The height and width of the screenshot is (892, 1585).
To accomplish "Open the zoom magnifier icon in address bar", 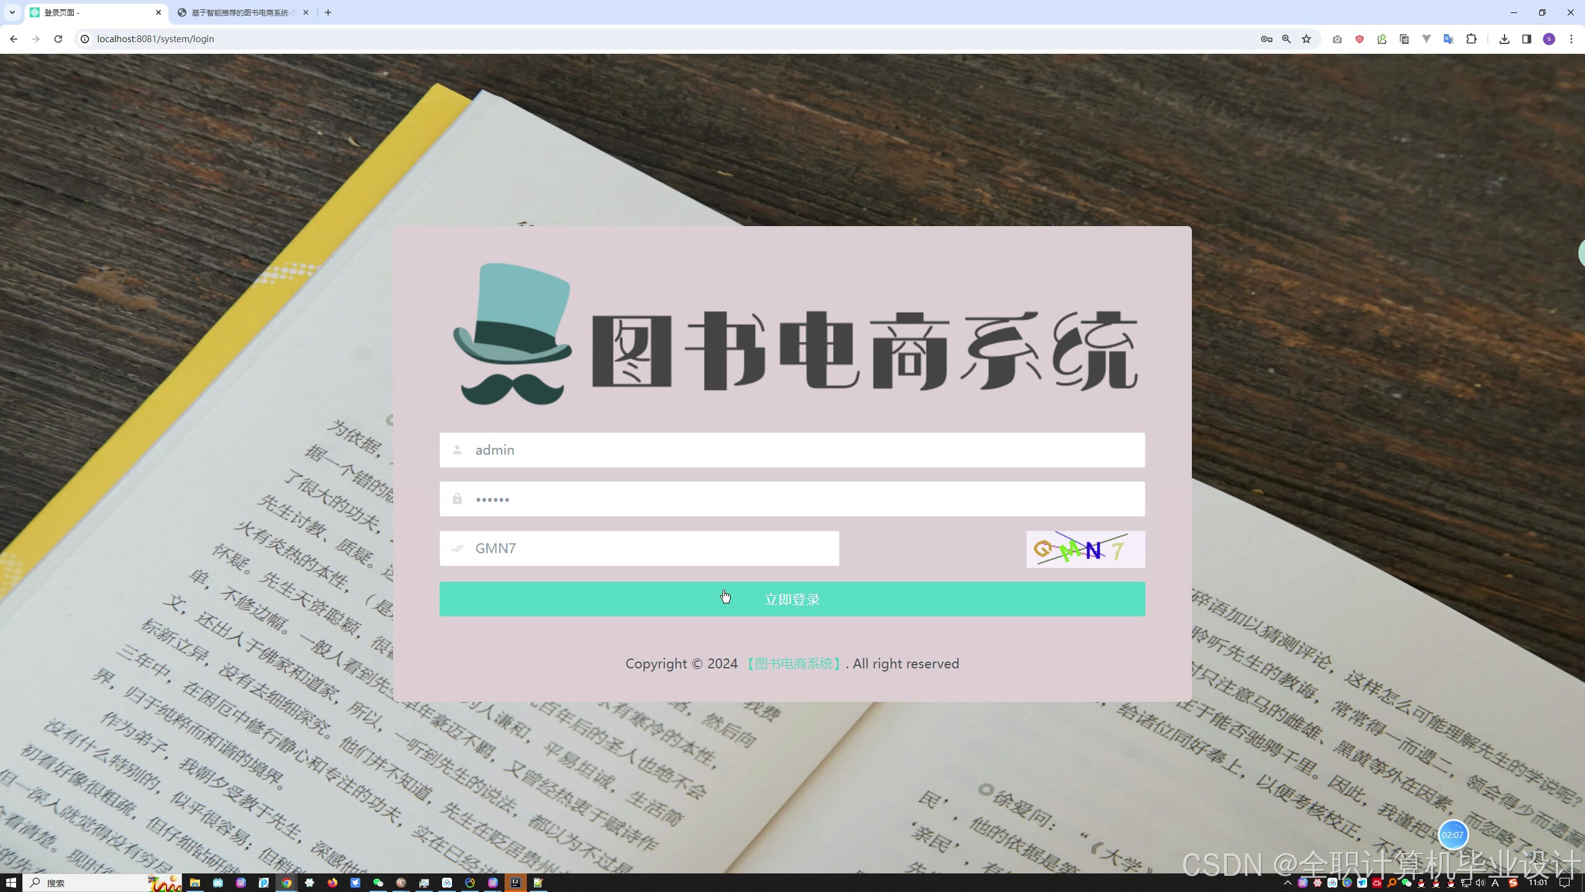I will tap(1287, 39).
